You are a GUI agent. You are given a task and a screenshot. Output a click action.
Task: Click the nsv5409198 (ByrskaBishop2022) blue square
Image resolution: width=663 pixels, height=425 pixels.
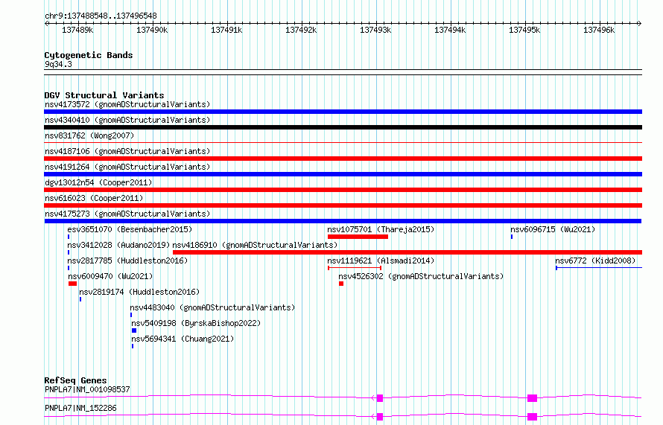click(134, 330)
